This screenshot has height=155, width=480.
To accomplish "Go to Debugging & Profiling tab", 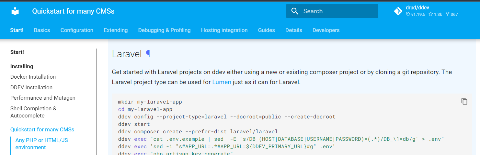I will coord(164,30).
